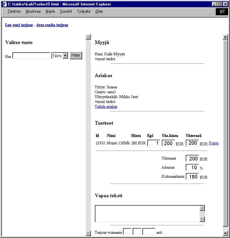Image resolution: width=230 pixels, height=238 pixels.
Task: Click the textarea scroll up arrow
Action: (x=202, y=208)
